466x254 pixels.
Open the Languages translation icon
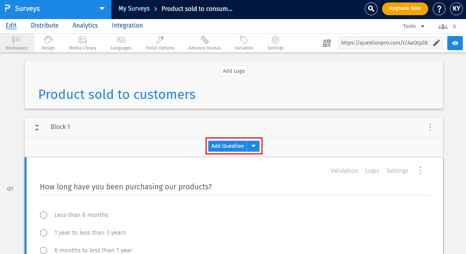pyautogui.click(x=121, y=40)
